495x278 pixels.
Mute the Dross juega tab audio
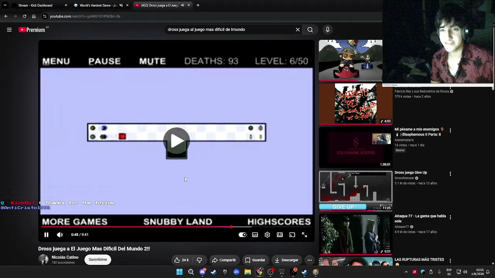[183, 5]
